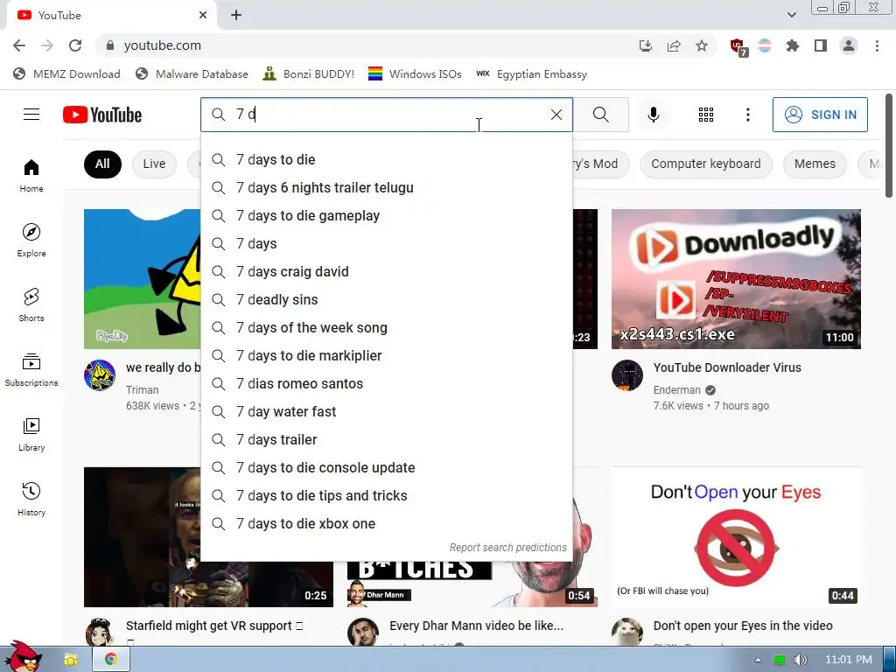896x672 pixels.
Task: Choose '7 days trailer' suggestion
Action: click(386, 439)
